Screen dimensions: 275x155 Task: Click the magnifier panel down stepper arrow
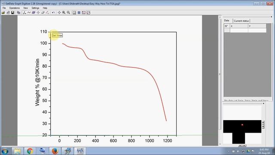263,127
